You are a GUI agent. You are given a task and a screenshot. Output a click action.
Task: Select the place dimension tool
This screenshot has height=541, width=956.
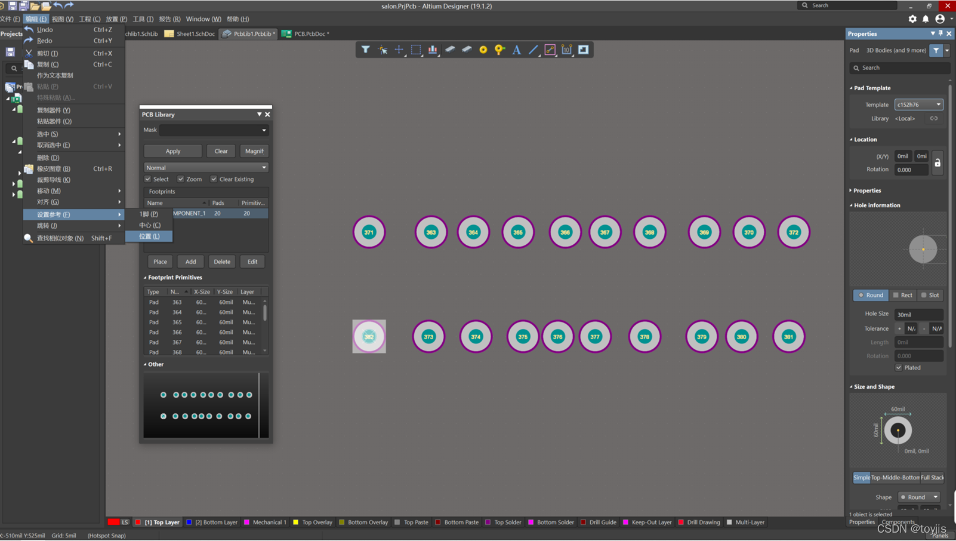[566, 50]
